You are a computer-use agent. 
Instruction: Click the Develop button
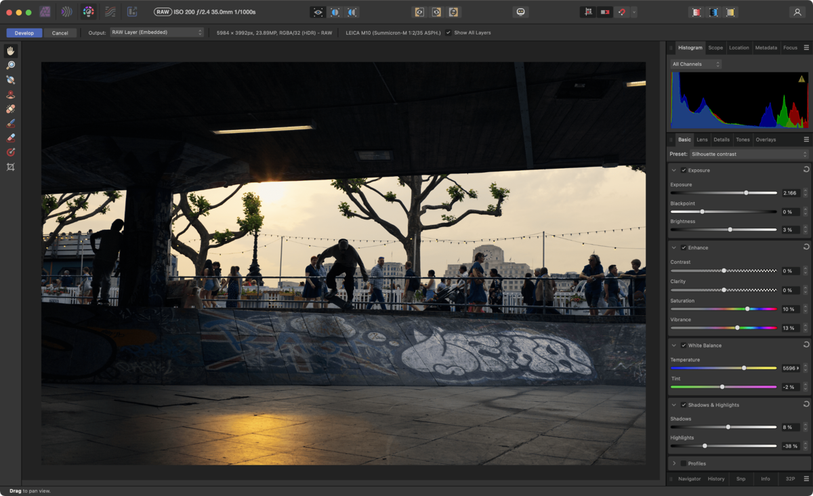24,33
